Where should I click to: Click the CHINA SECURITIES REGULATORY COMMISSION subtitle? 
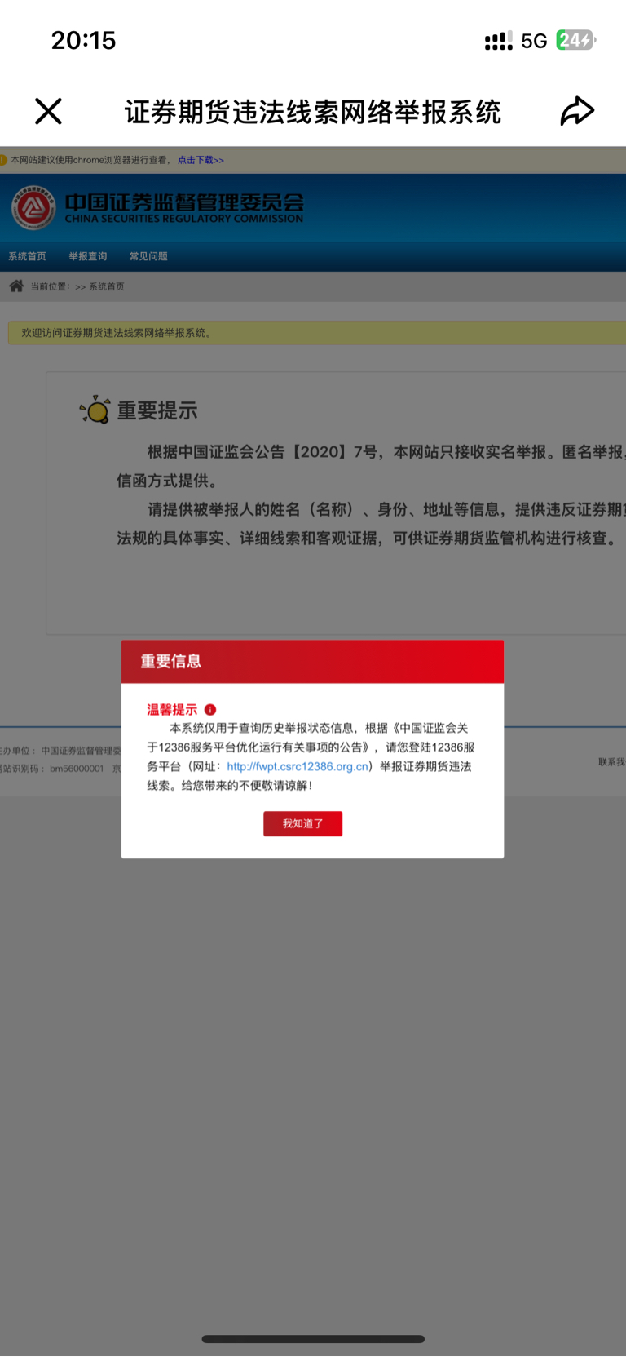point(184,219)
